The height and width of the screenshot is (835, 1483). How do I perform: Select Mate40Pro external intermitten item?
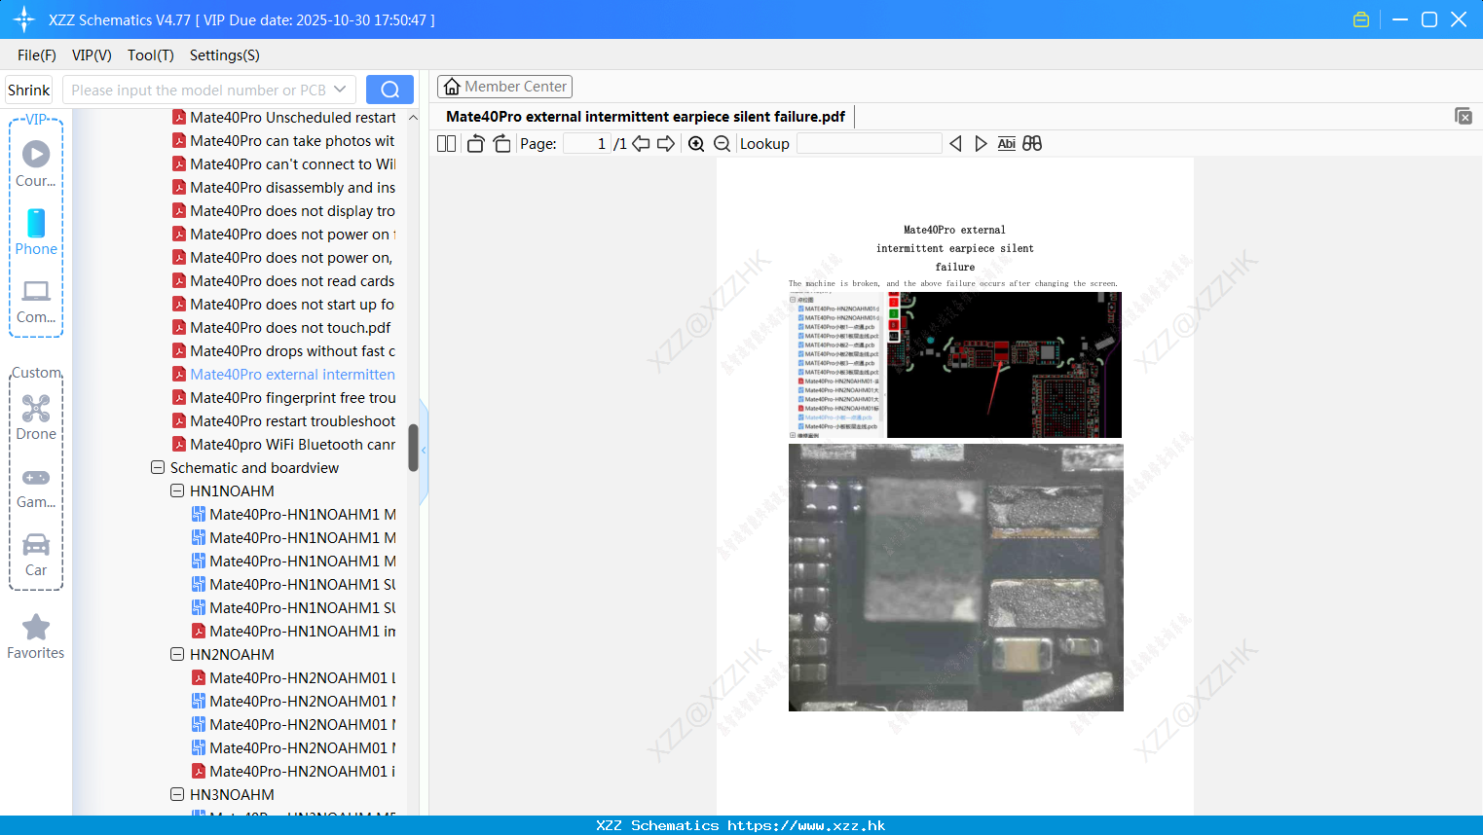pos(284,374)
